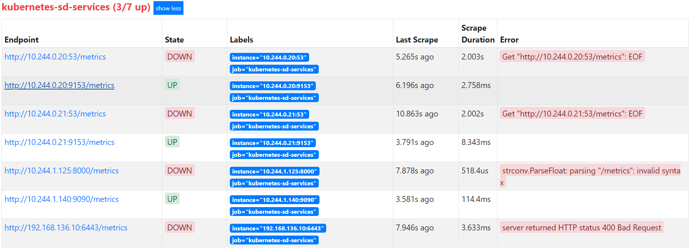Open the 10.244.1.125:8000 metrics endpoint link
The width and height of the screenshot is (695, 250).
click(x=62, y=171)
